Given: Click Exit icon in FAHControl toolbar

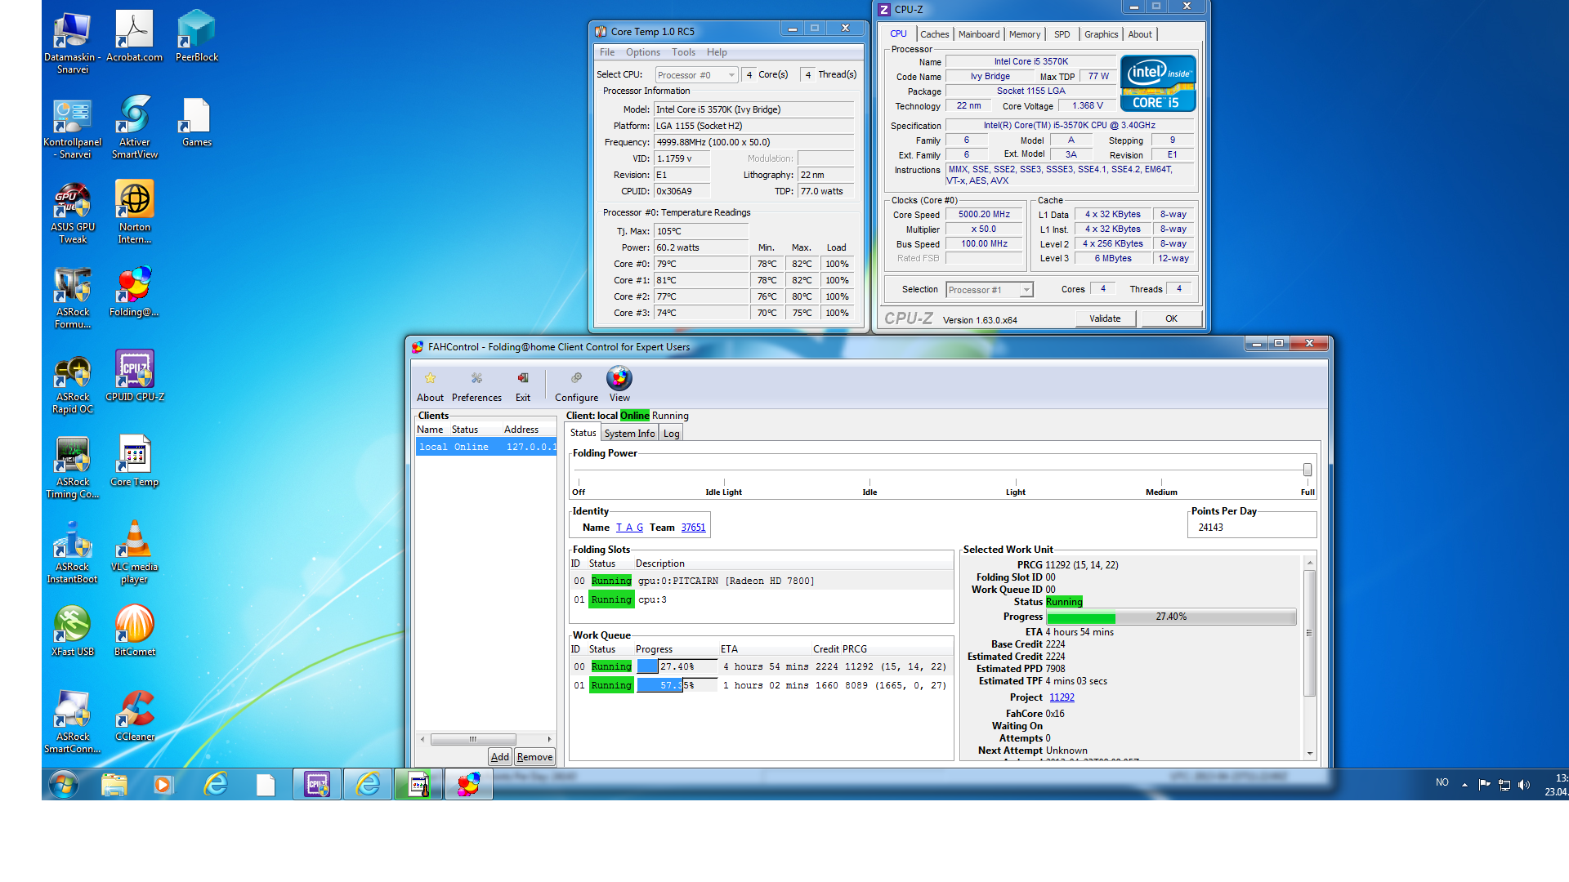Looking at the screenshot, I should click(523, 386).
